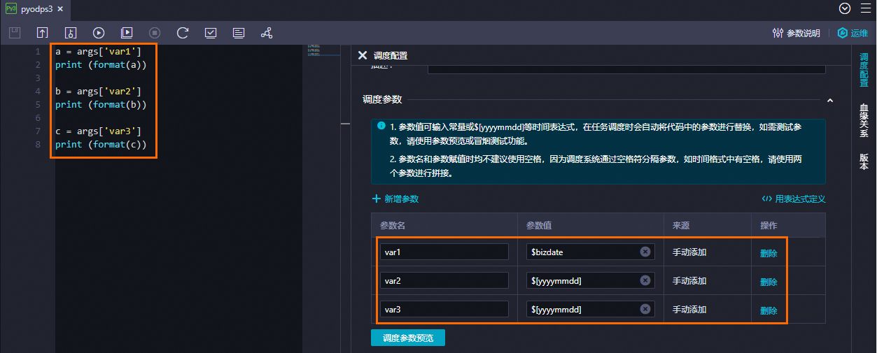Open the 血缘关系 side tab
The height and width of the screenshot is (353, 877).
coord(864,121)
